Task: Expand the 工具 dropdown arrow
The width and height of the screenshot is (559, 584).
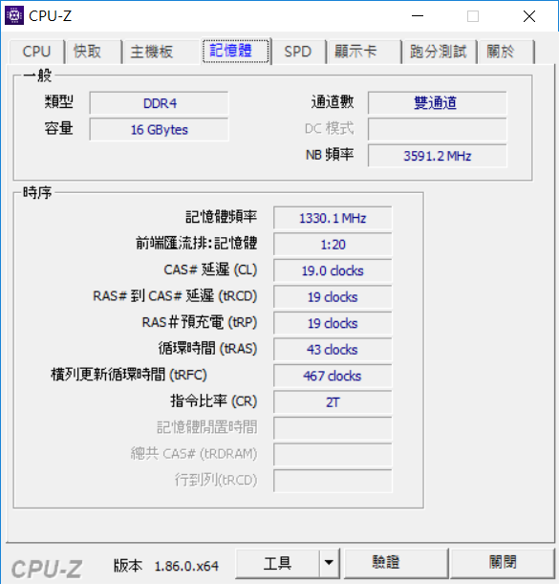Action: pyautogui.click(x=329, y=563)
